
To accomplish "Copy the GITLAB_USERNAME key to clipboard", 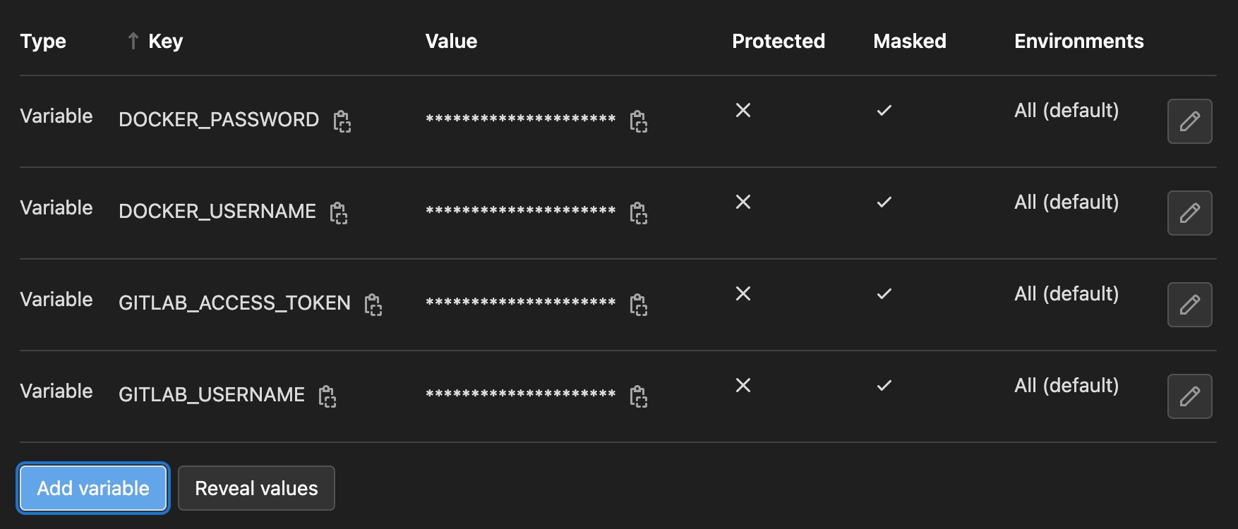I will (x=327, y=396).
